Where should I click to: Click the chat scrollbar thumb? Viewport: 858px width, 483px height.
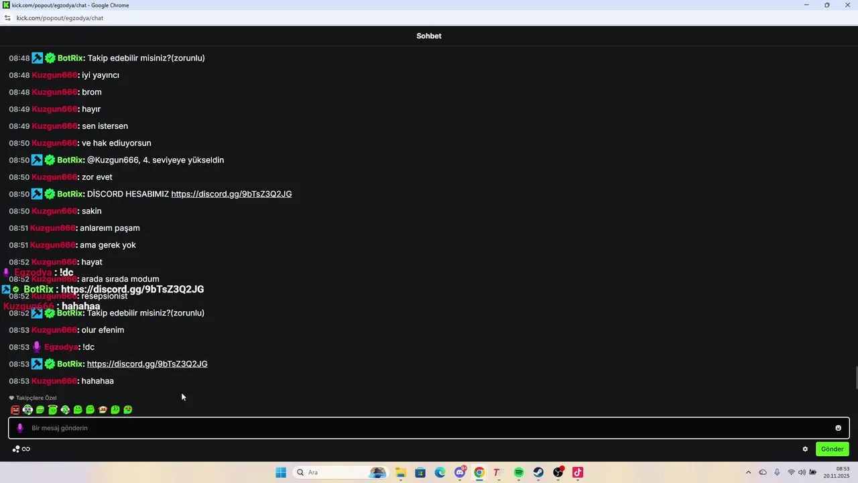[x=855, y=378]
